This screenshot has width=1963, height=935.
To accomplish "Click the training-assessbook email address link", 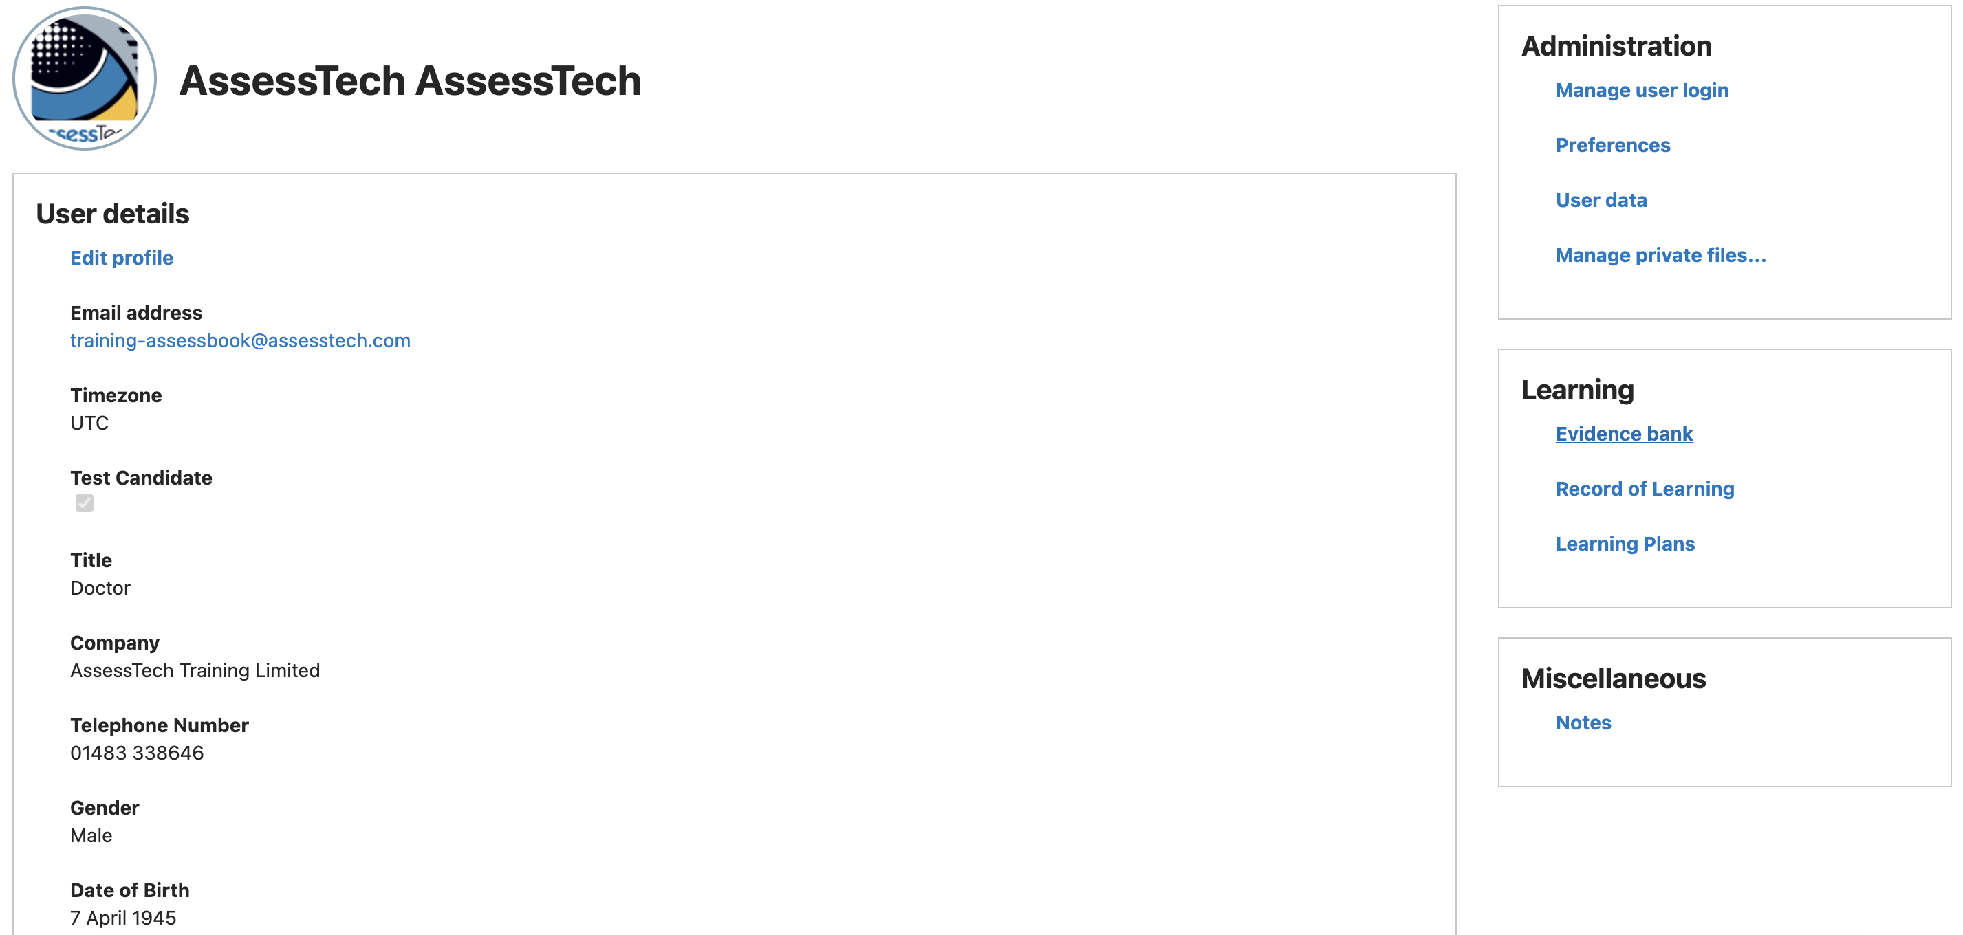I will pos(240,340).
